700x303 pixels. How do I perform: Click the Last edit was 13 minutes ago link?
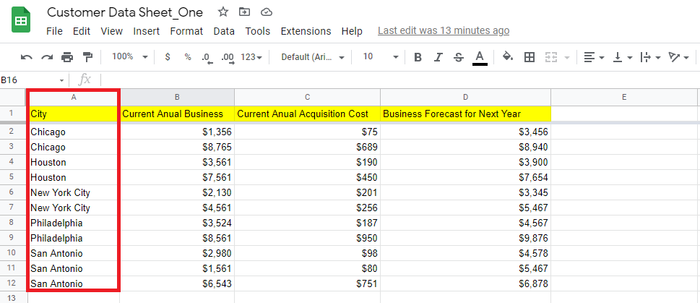coord(443,31)
